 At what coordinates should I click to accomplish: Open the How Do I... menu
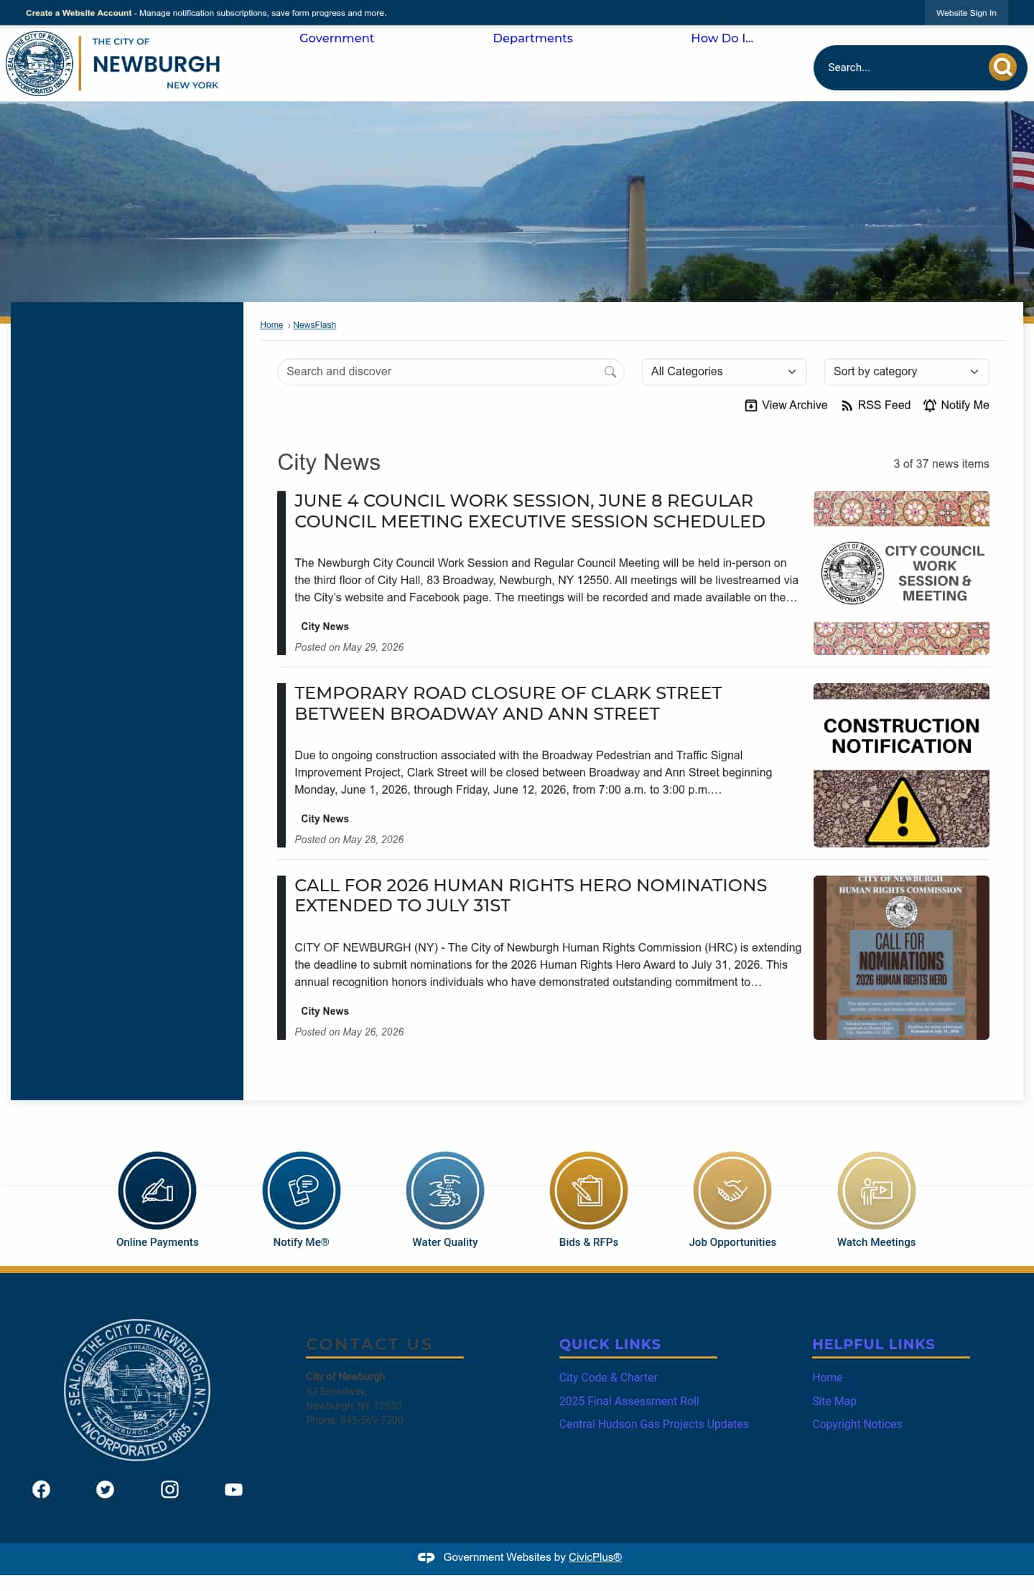point(722,38)
